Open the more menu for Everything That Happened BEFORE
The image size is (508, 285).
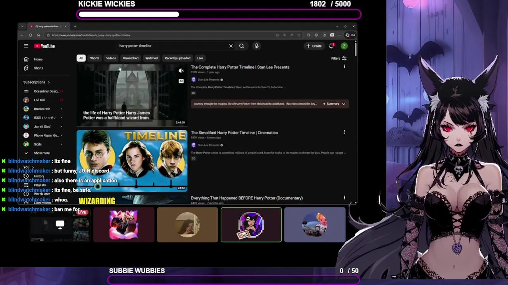344,198
